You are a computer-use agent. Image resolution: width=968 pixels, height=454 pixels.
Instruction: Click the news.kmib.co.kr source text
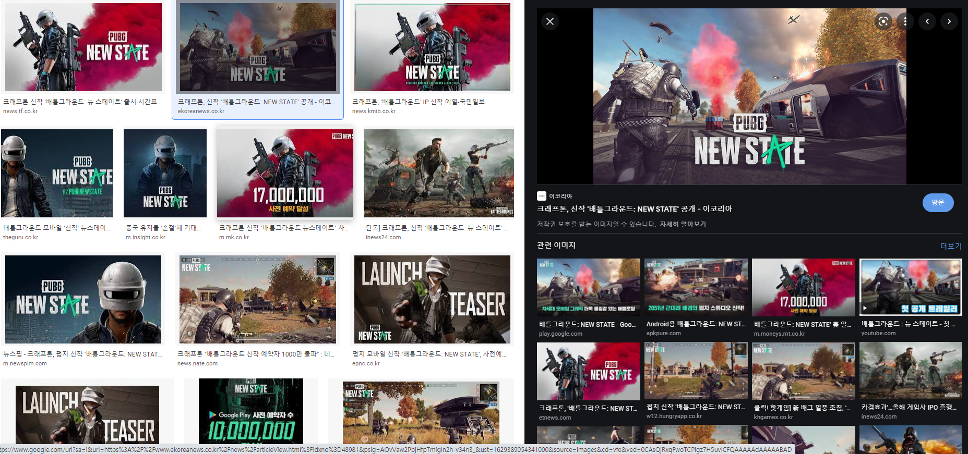pyautogui.click(x=374, y=111)
